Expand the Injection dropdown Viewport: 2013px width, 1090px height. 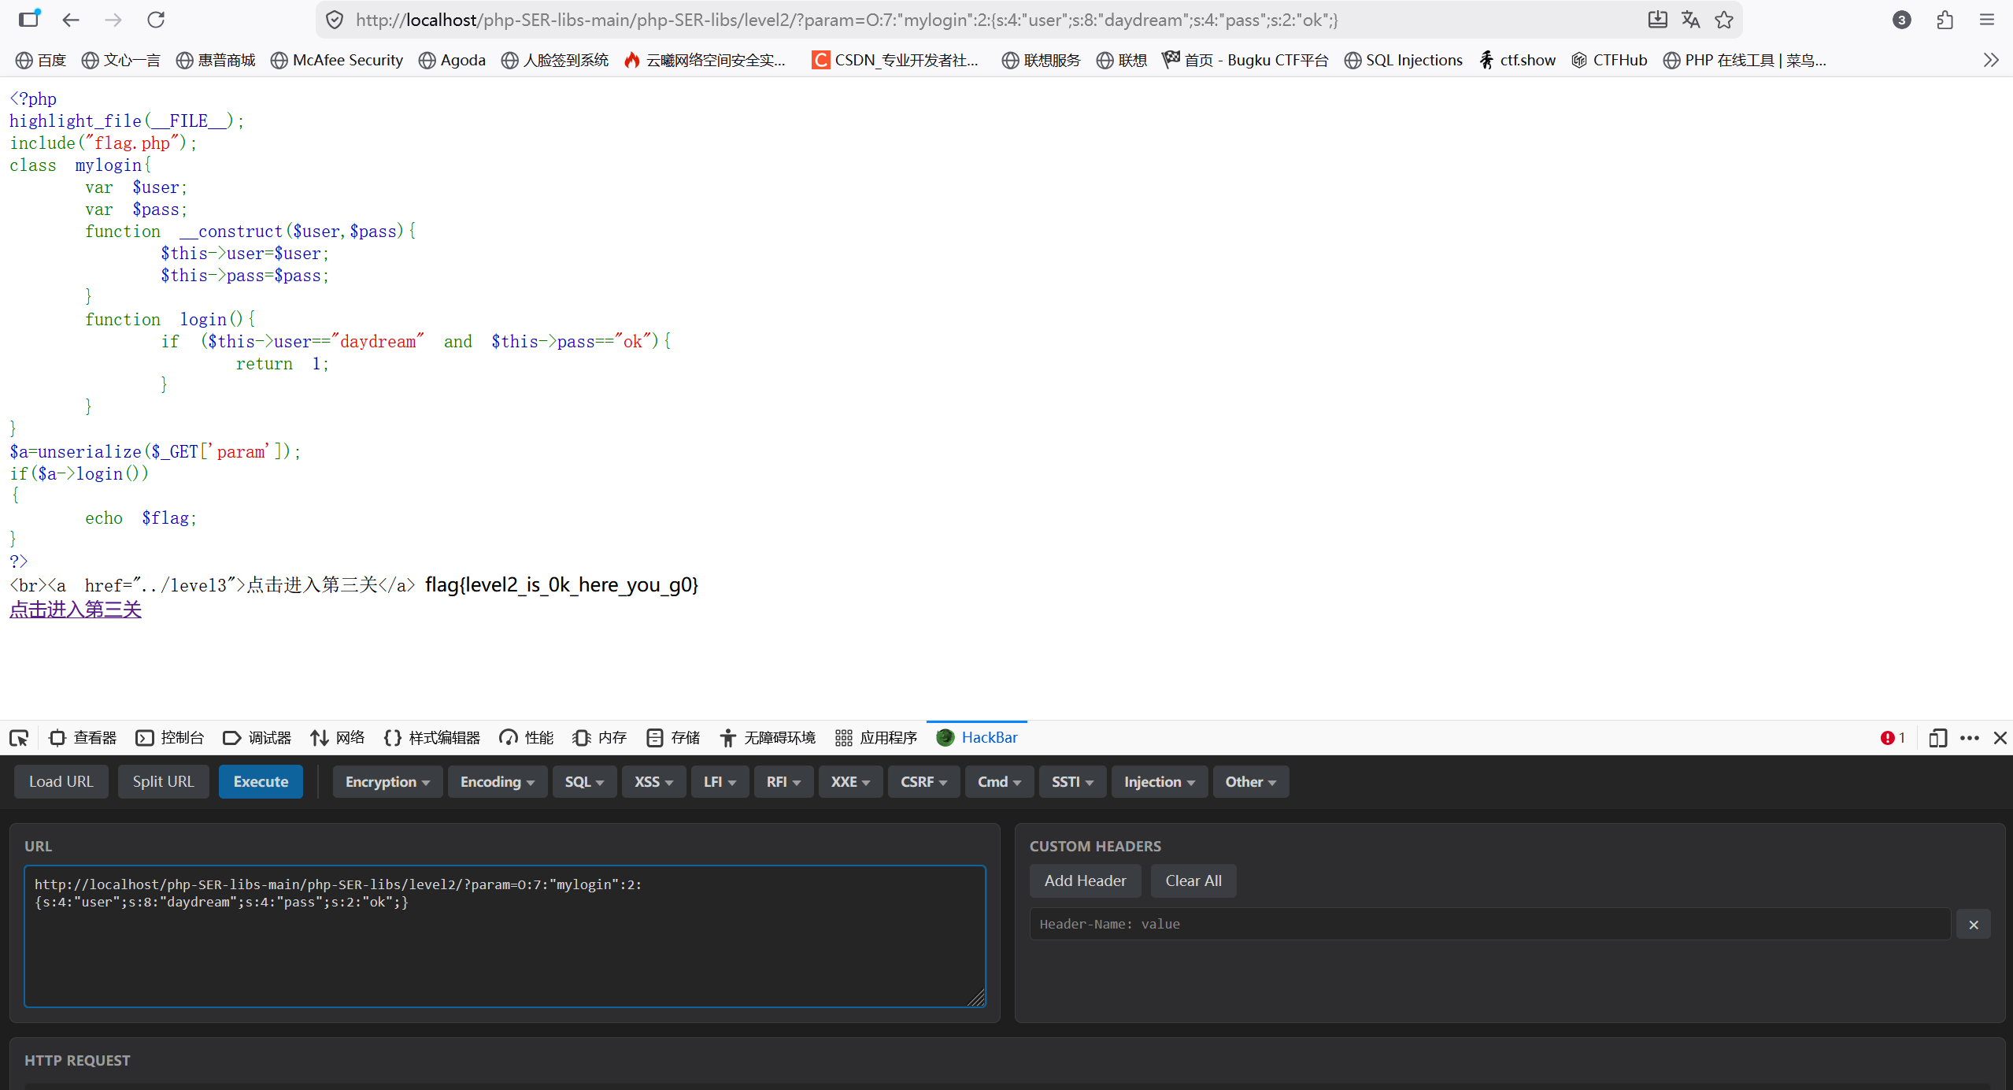pyautogui.click(x=1159, y=782)
